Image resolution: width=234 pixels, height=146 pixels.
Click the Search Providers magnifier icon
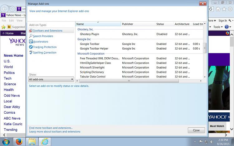point(31,36)
